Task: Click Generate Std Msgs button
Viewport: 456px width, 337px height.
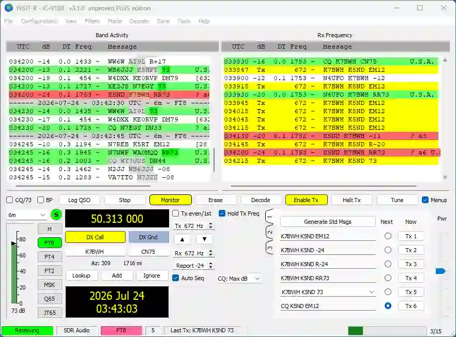Action: [328, 222]
